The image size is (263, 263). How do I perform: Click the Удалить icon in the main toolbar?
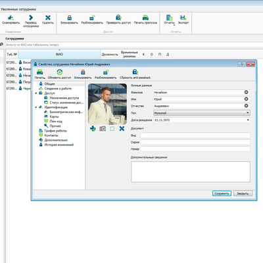pyautogui.click(x=48, y=18)
